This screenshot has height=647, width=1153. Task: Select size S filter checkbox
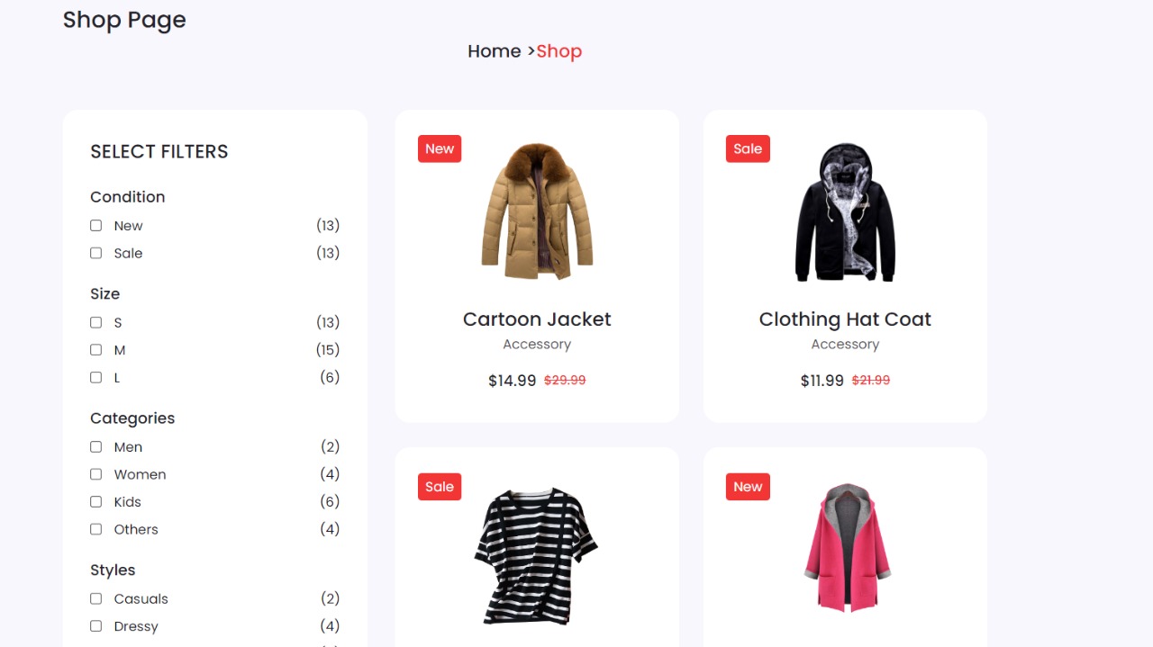[x=96, y=322]
